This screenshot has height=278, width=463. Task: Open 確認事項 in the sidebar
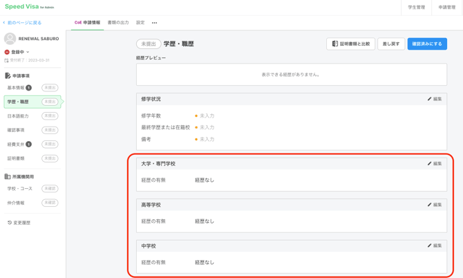pyautogui.click(x=16, y=130)
